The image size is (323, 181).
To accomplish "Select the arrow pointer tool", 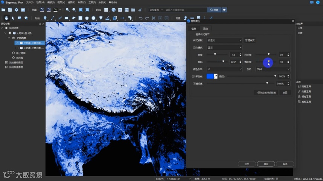I will coord(13,18).
